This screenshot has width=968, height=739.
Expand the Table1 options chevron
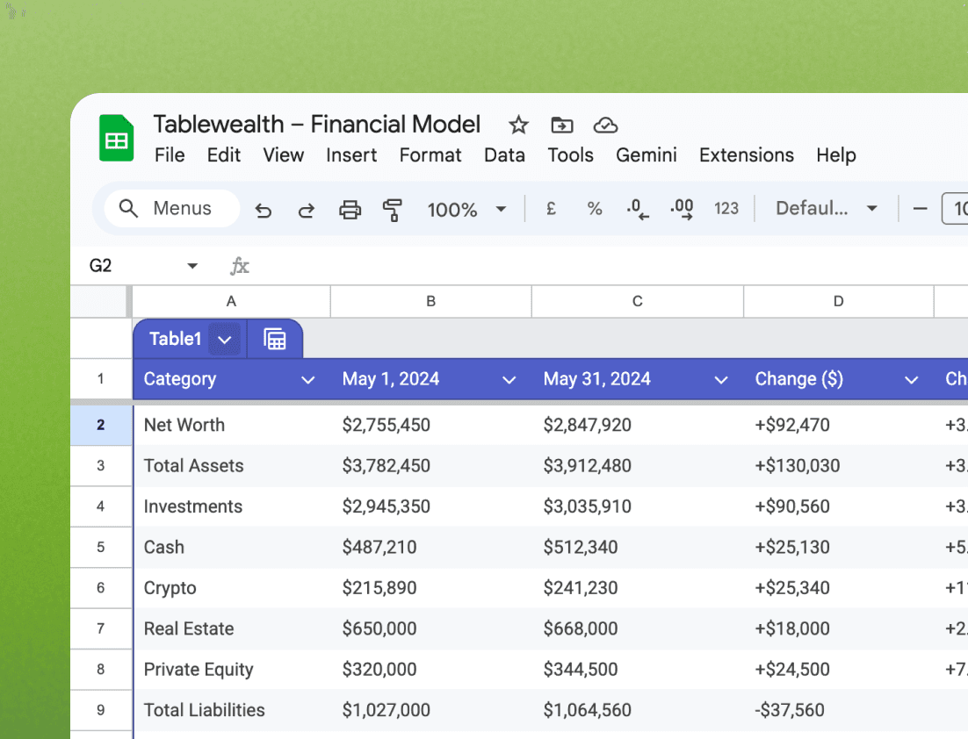click(225, 340)
